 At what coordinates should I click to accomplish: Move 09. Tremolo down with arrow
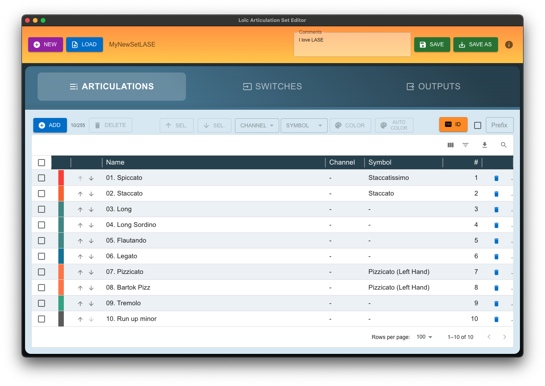point(91,304)
